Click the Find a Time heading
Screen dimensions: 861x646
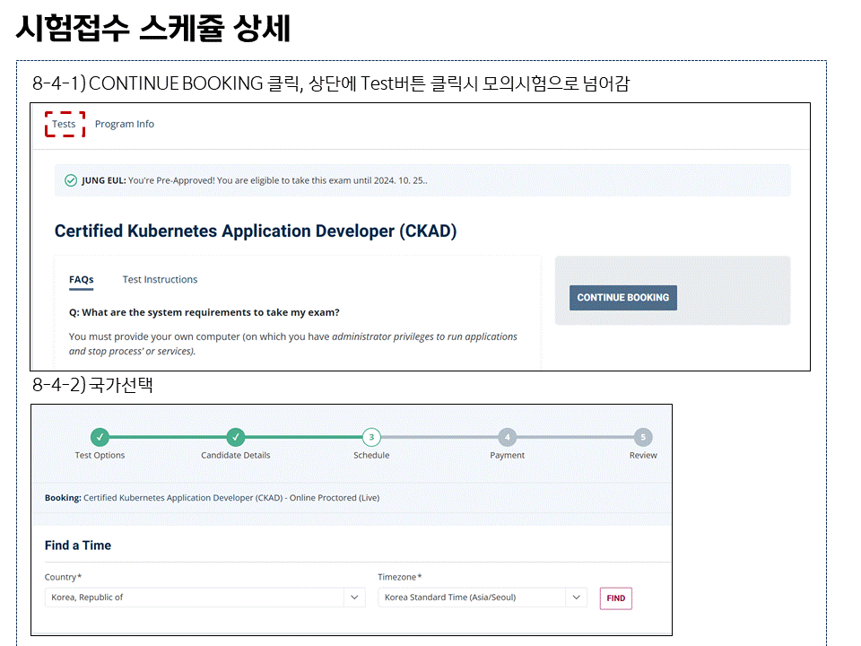[78, 546]
